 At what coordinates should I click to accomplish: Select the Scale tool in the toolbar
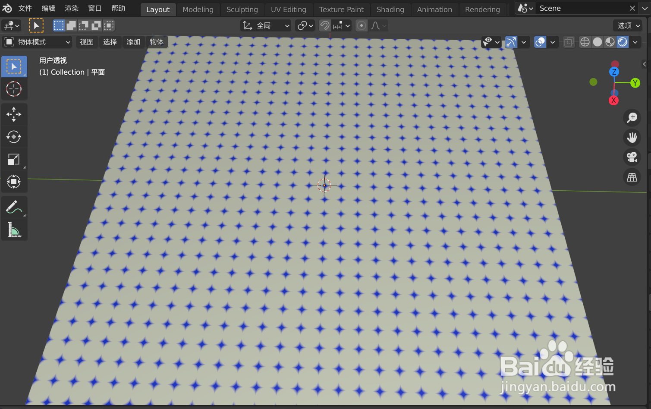pos(14,159)
